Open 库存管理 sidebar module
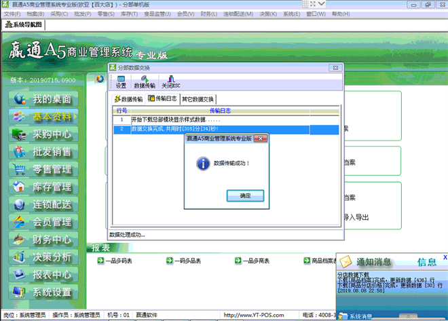448x321 pixels. [43, 187]
